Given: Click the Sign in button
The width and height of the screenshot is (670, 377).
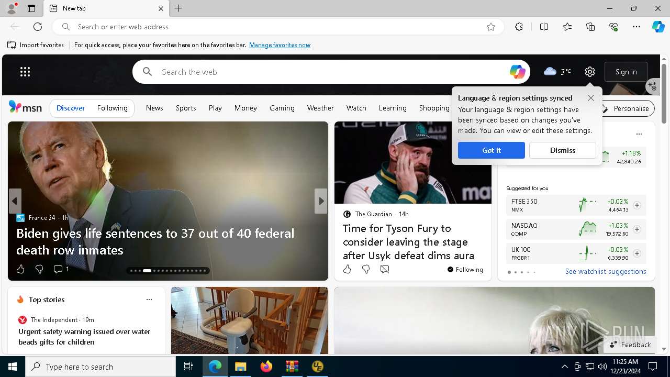Looking at the screenshot, I should point(626,72).
